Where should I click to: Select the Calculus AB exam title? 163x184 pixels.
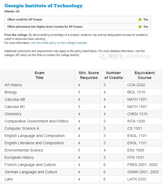click(x=15, y=99)
